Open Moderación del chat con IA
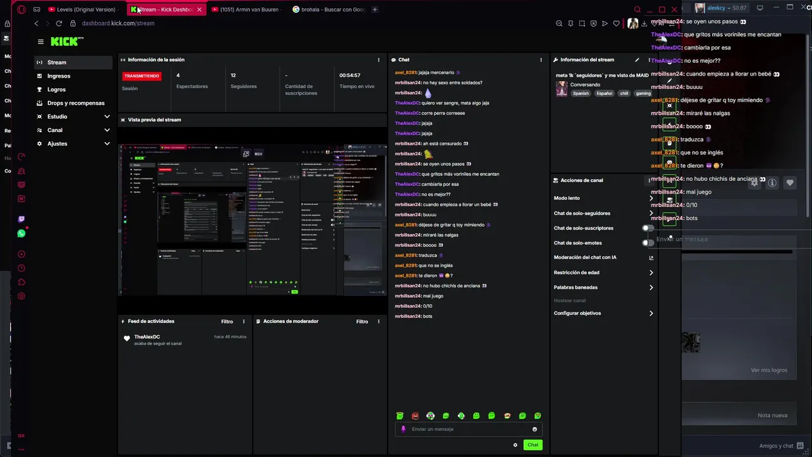The width and height of the screenshot is (812, 457). pos(651,258)
